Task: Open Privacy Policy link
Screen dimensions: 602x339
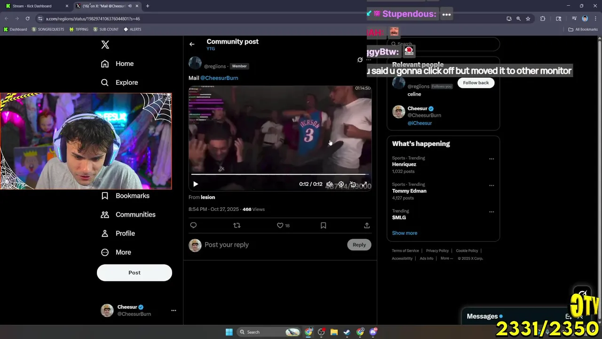Action: [437, 251]
